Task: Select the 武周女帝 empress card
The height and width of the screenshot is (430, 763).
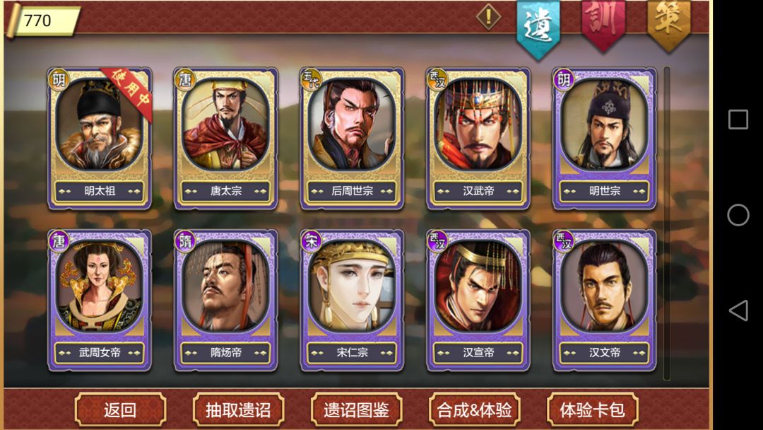Action: click(x=100, y=301)
